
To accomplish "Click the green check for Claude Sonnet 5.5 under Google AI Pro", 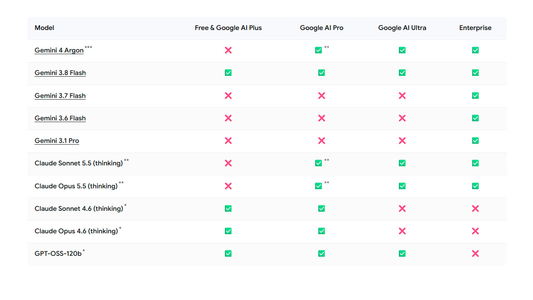I will point(319,163).
